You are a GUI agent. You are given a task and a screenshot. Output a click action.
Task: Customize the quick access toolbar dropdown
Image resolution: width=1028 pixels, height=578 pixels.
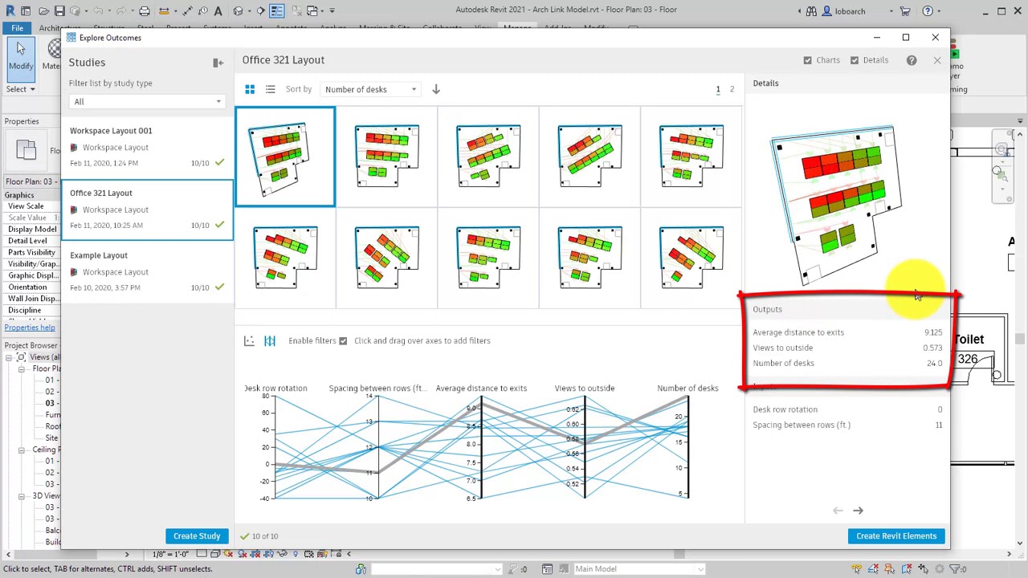332,10
